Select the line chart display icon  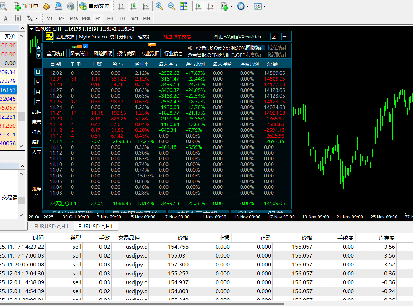coord(145,6)
